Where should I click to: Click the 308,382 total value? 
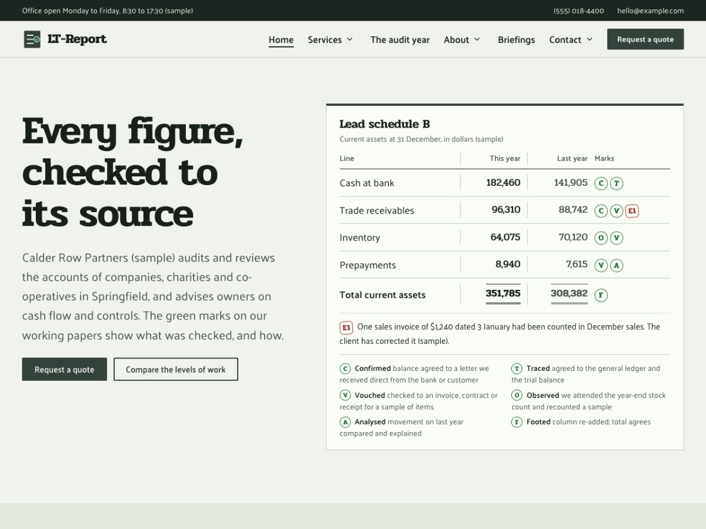[x=569, y=293]
